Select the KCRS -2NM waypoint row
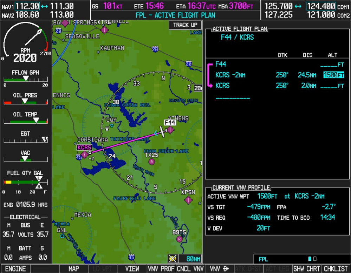Viewport: 351px width, 273px height. (279, 75)
